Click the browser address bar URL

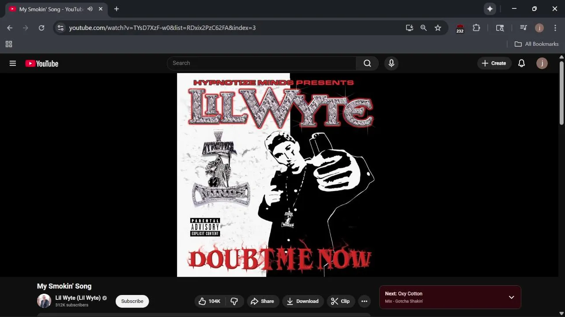(x=162, y=28)
